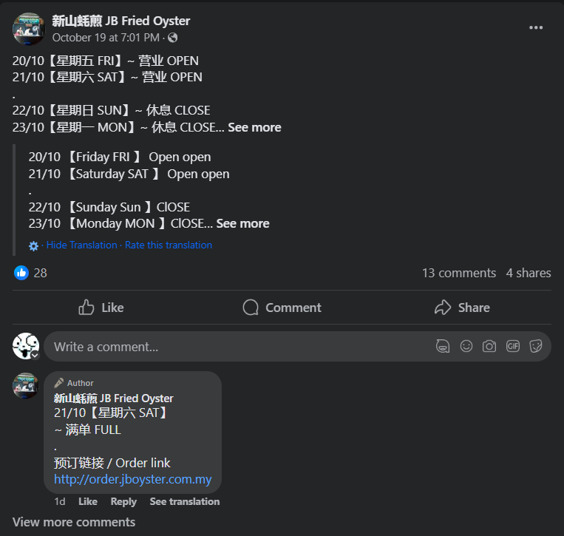Open the JB Fried Oyster page profile picture

tap(29, 29)
